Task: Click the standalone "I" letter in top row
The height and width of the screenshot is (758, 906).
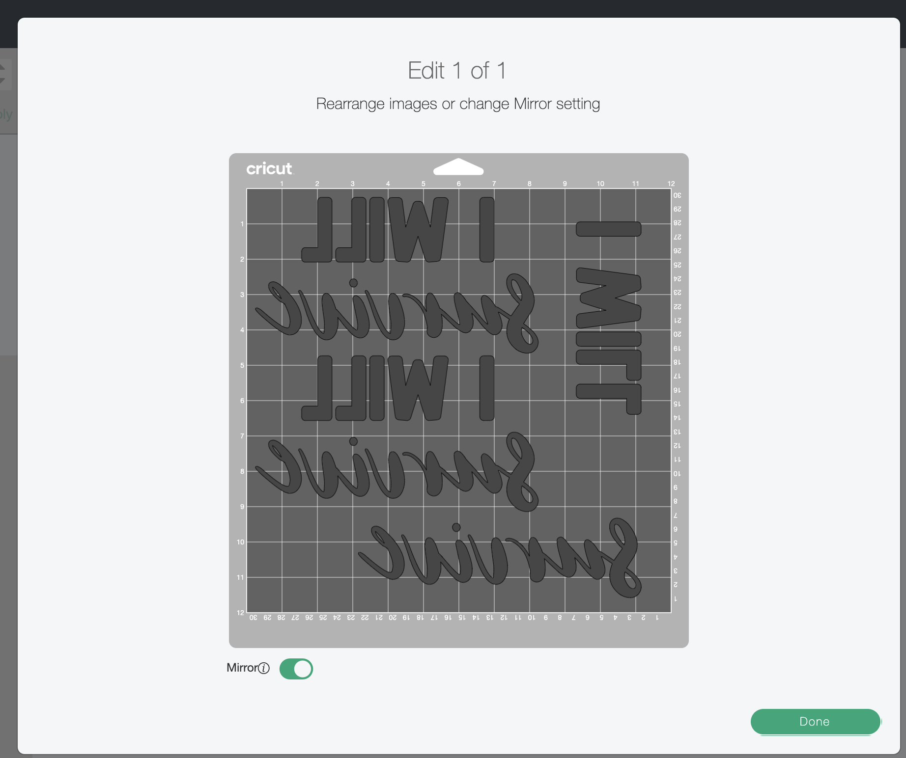Action: tap(487, 230)
